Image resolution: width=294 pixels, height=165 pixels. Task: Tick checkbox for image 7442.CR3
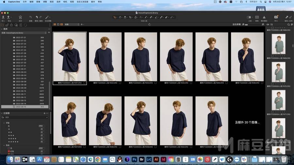coord(120,83)
